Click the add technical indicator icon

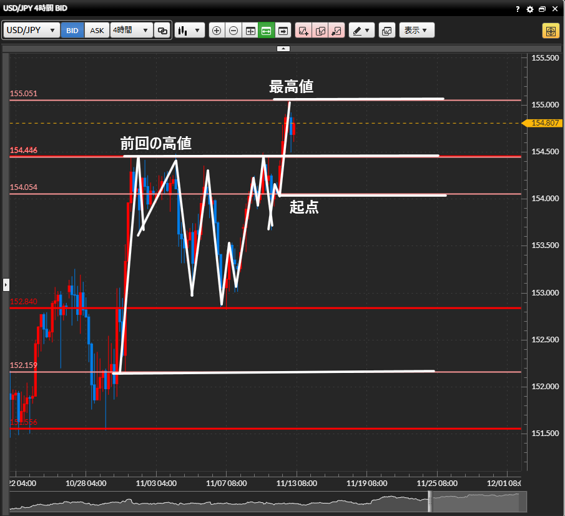pos(304,31)
